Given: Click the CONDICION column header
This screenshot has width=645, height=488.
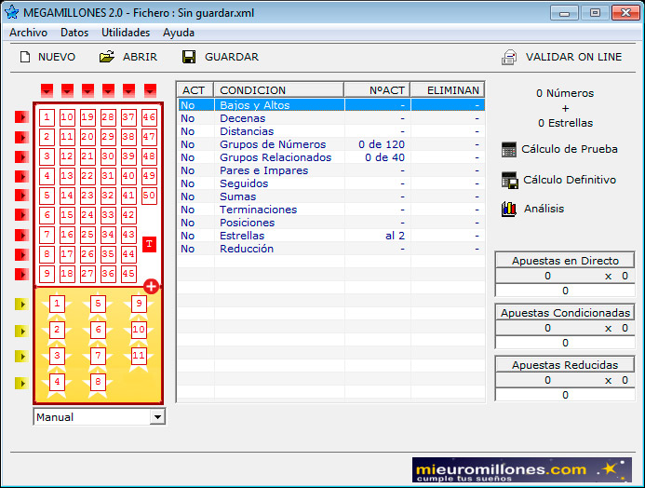Looking at the screenshot, I should point(279,90).
